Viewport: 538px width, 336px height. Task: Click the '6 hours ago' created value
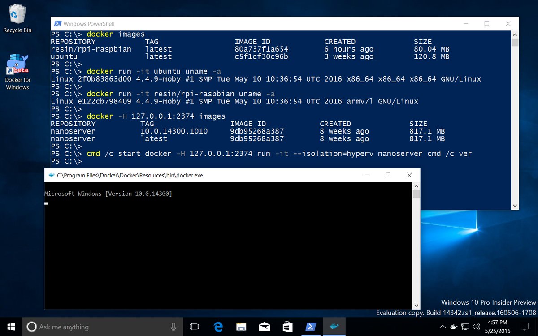click(349, 49)
